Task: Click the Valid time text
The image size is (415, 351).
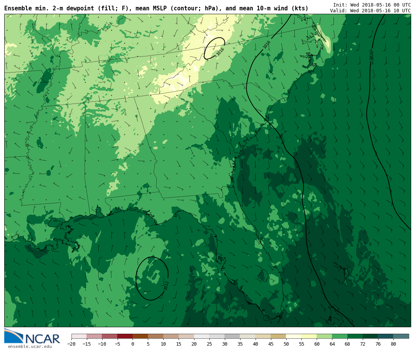Action: 370,11
